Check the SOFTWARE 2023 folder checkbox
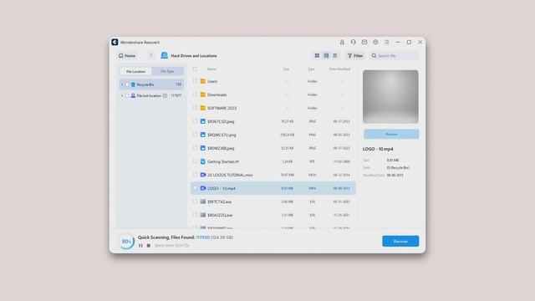 (x=195, y=108)
